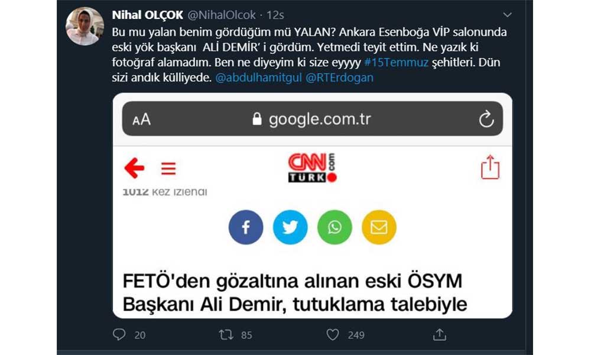Image resolution: width=591 pixels, height=355 pixels.
Task: Click the CNN Türk logo
Action: (312, 168)
